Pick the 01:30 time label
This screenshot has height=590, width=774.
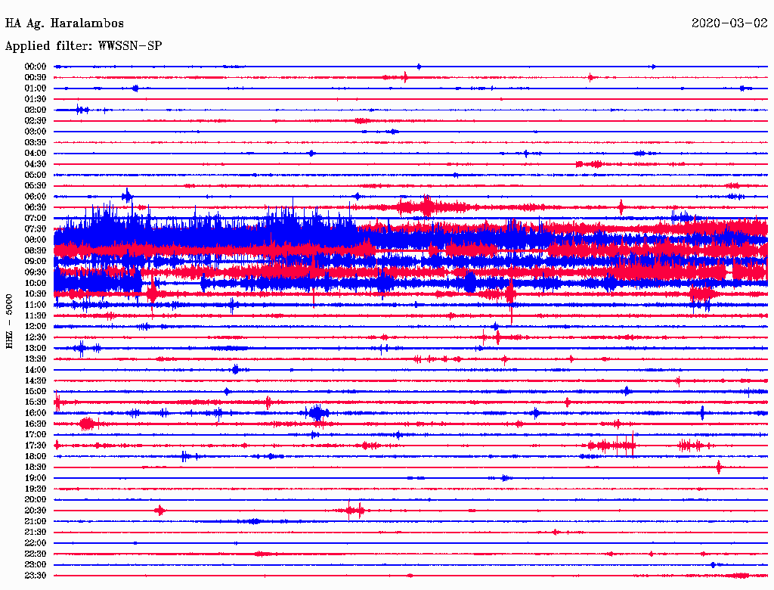(36, 99)
